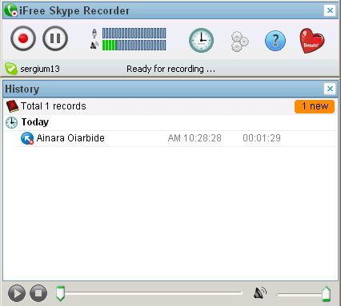Open settings via the gears icon
Screen dimensions: 341x306
point(239,42)
